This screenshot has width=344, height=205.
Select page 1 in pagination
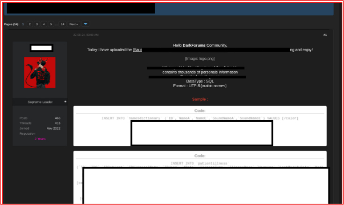[22, 24]
